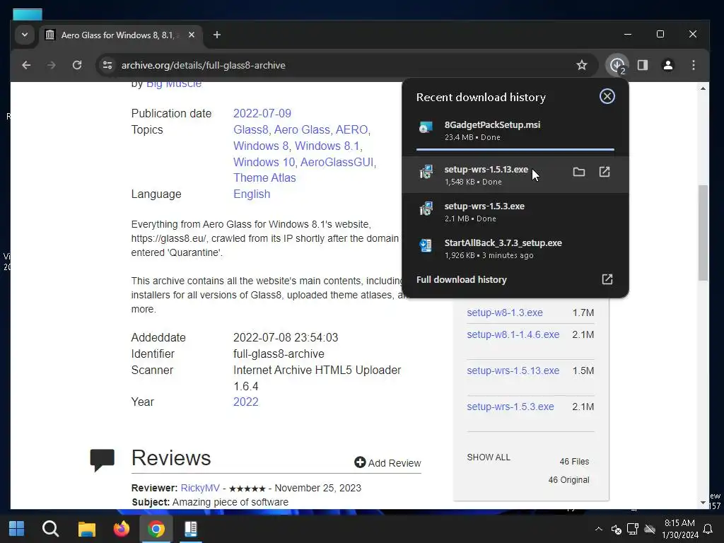Download setup-w8.1-1.4.6.exe from file list

point(513,334)
